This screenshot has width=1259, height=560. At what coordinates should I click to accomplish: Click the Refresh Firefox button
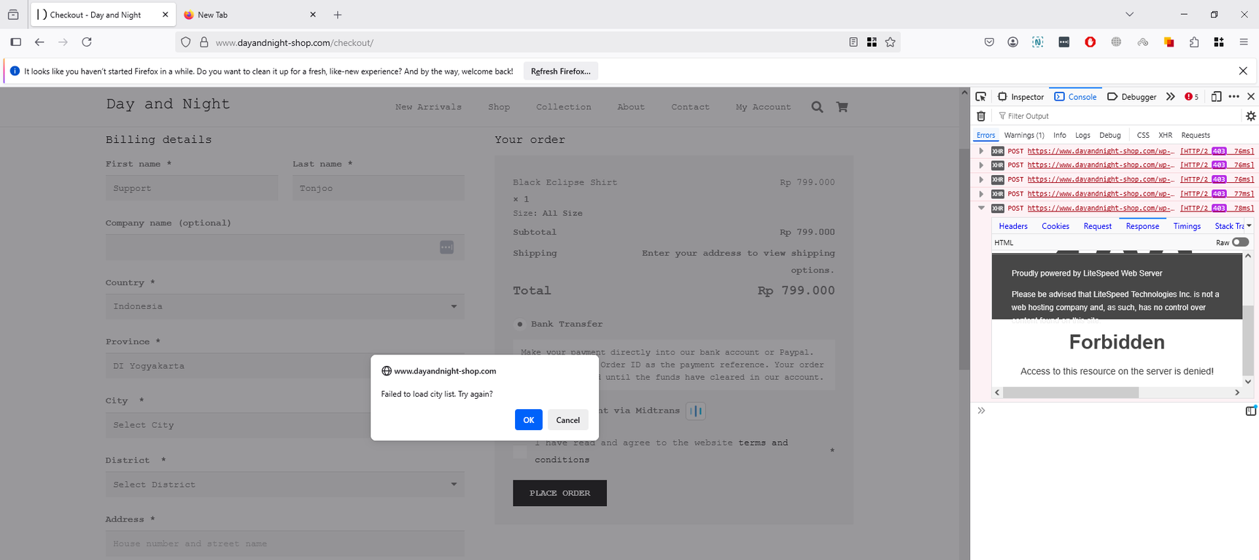pyautogui.click(x=560, y=71)
